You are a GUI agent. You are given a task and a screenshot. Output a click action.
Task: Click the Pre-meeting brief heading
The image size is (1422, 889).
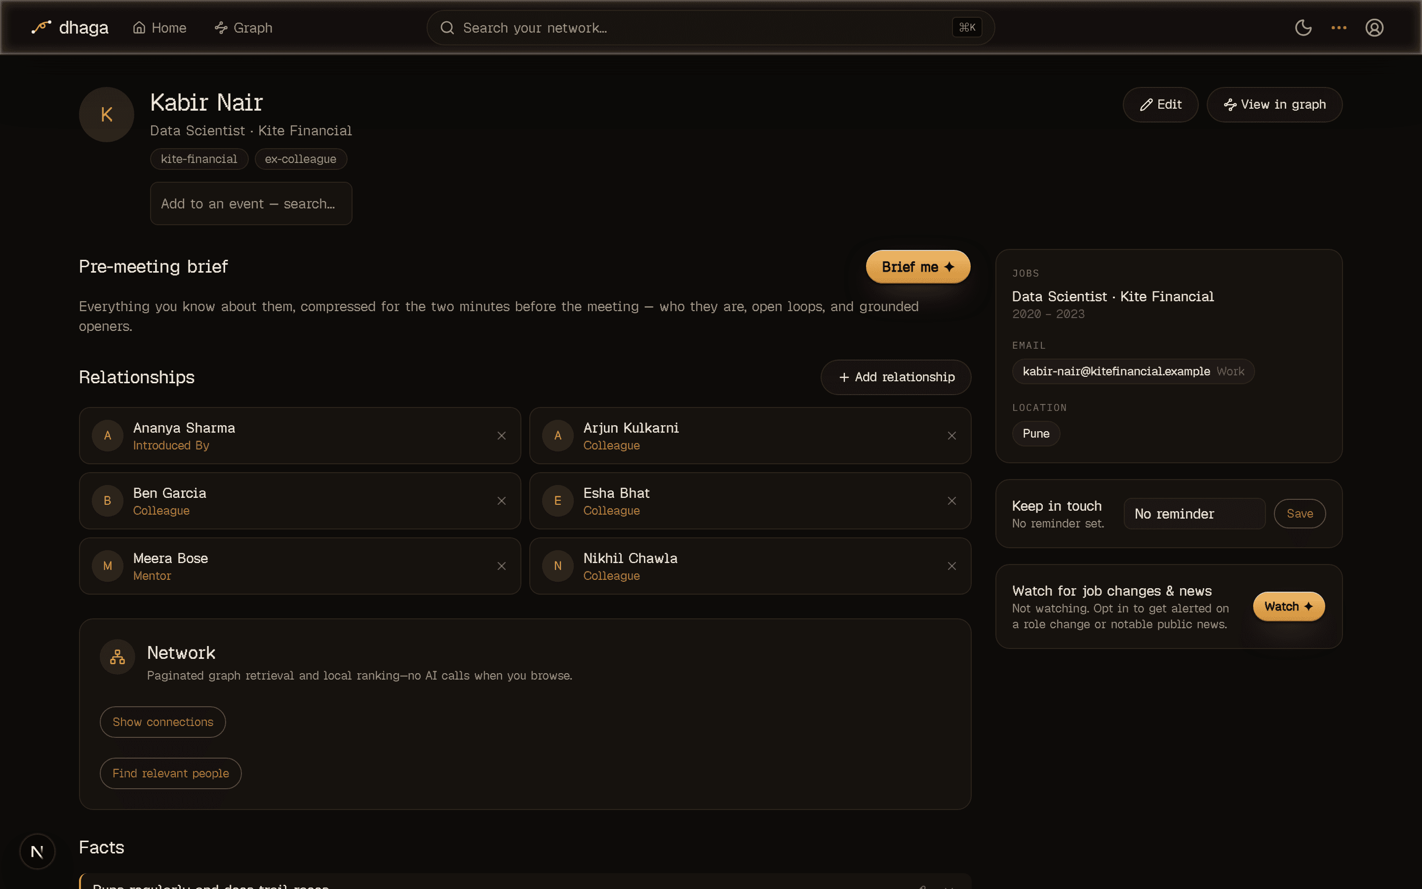pyautogui.click(x=154, y=267)
